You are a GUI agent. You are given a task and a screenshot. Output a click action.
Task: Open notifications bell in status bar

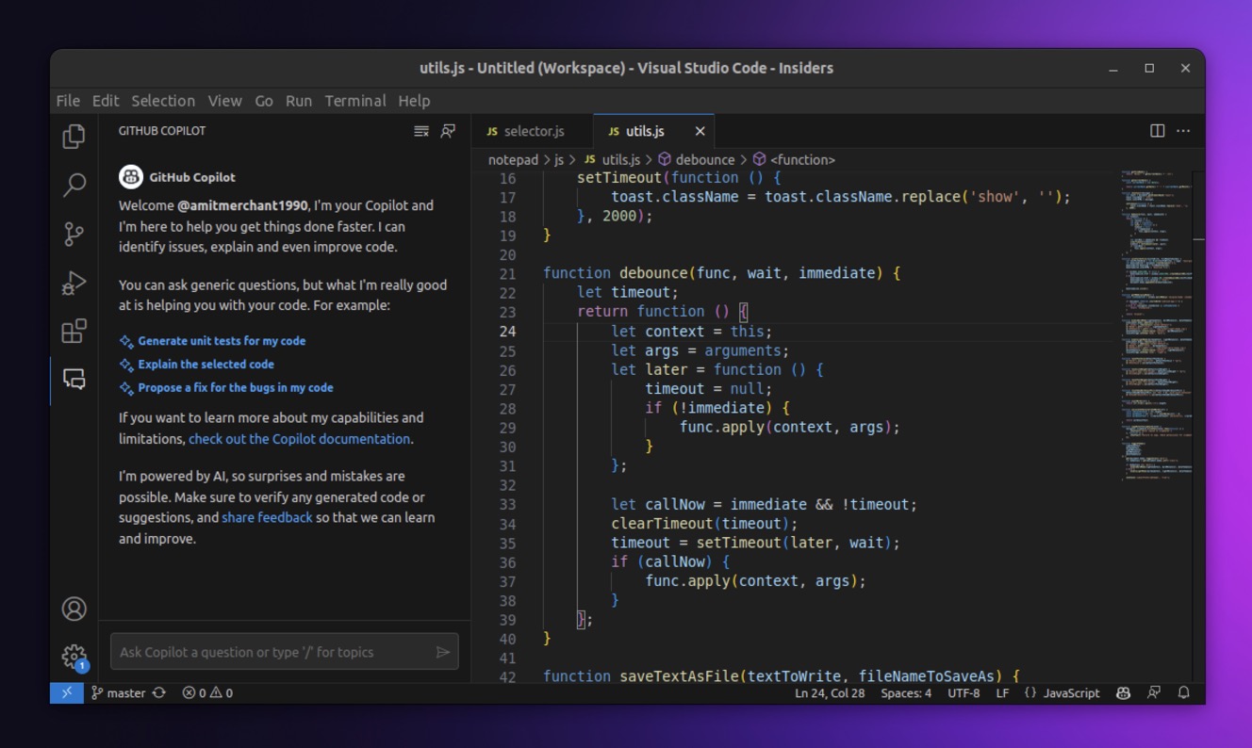(x=1184, y=692)
